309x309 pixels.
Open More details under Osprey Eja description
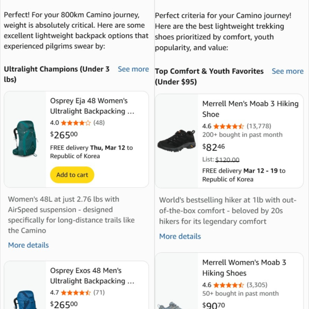(28, 245)
